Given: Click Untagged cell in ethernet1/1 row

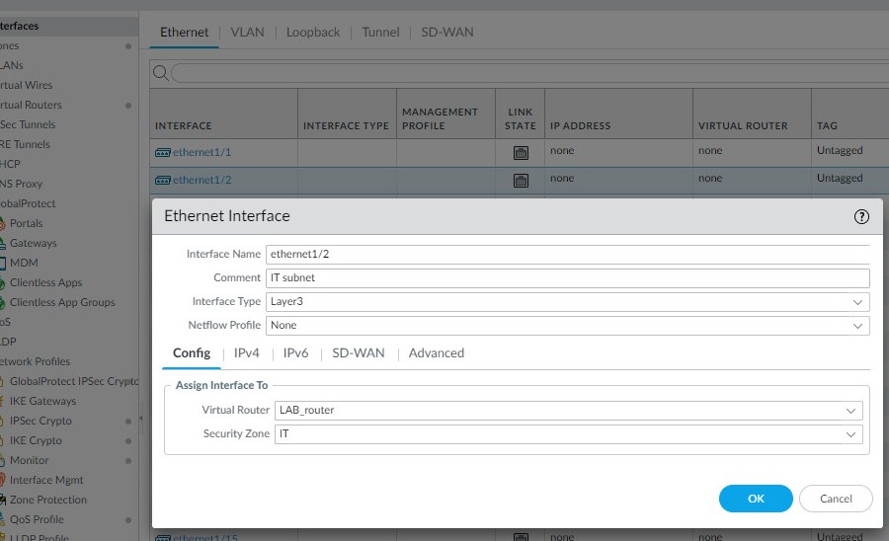Looking at the screenshot, I should click(839, 151).
